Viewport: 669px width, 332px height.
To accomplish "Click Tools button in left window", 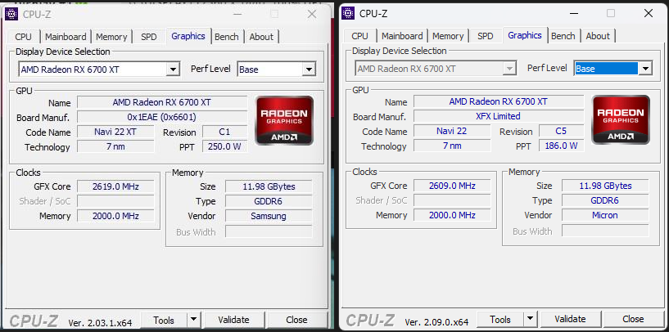I will 164,320.
